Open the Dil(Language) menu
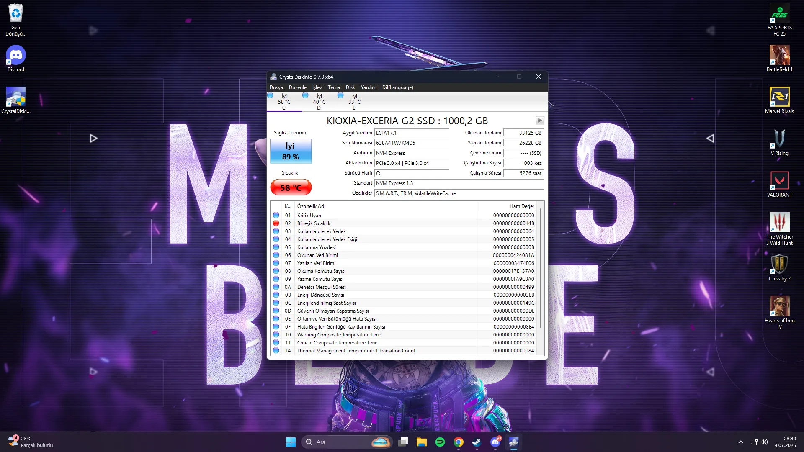804x452 pixels. tap(397, 87)
